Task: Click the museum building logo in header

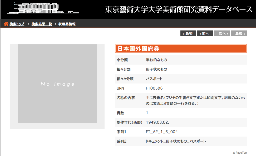Action: click(x=43, y=8)
